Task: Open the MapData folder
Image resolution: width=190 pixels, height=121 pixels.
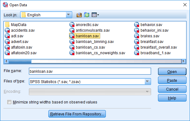Action: click(16, 24)
